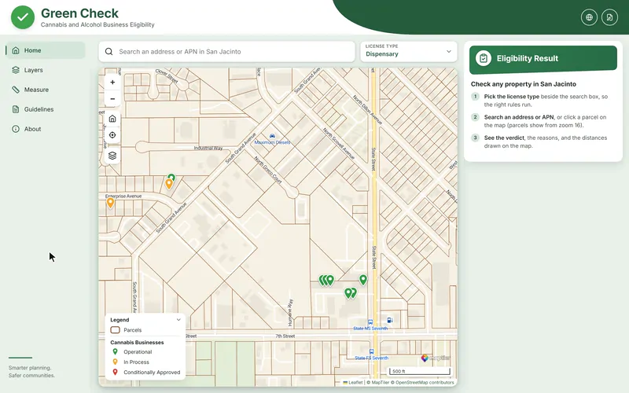Image resolution: width=629 pixels, height=393 pixels.
Task: Click the 'See the verdict' step text
Action: click(x=545, y=141)
